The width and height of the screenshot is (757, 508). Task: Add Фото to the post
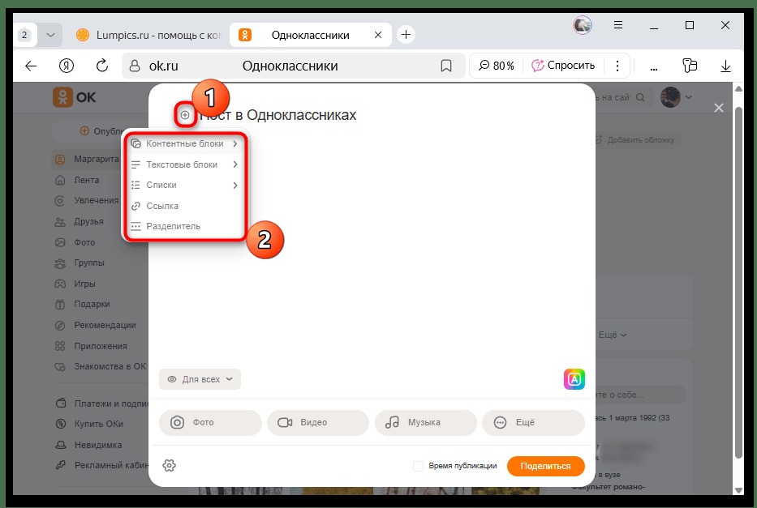pyautogui.click(x=210, y=423)
